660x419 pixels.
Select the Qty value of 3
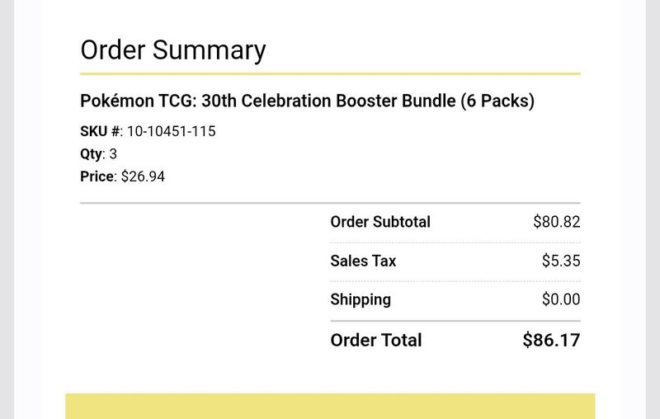coord(113,154)
